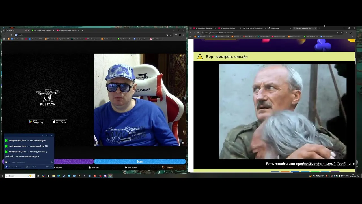Send the chat message with arrow icon

point(52,162)
